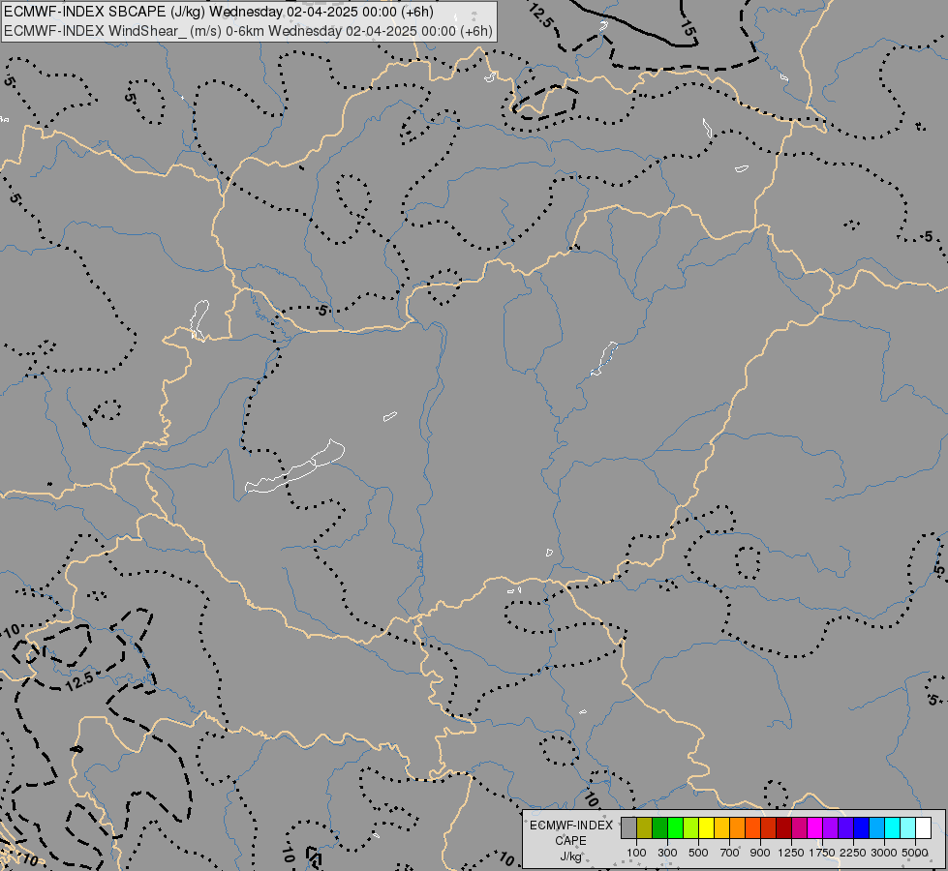This screenshot has width=948, height=871.
Task: Click the white swatch ending the legend
Action: pos(924,828)
